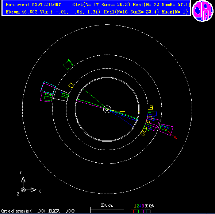Click the OPAL logo in the corner
Screen dimensions: 215x214
(203, 11)
